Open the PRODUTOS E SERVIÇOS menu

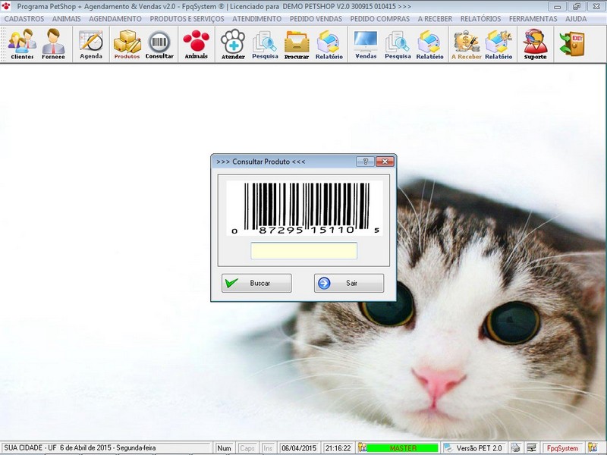click(x=187, y=18)
